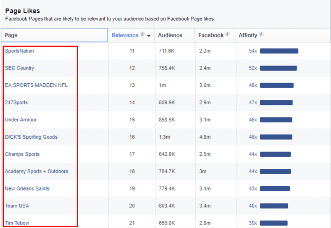Open the SEC Country page link

(x=19, y=68)
